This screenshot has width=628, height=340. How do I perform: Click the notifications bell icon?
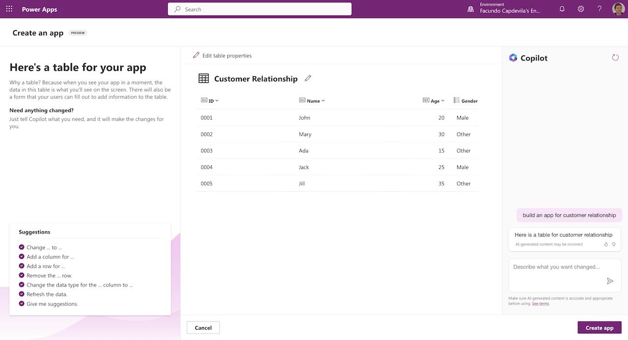(562, 9)
